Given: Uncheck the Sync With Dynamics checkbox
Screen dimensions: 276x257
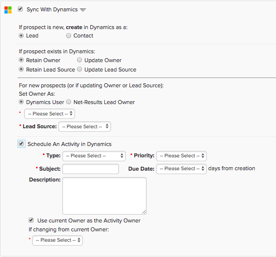Looking at the screenshot, I should pyautogui.click(x=20, y=9).
